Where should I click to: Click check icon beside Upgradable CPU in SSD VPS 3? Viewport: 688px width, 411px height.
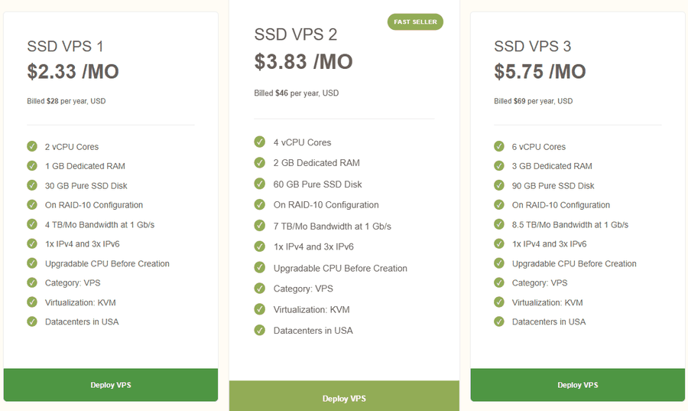pyautogui.click(x=499, y=263)
